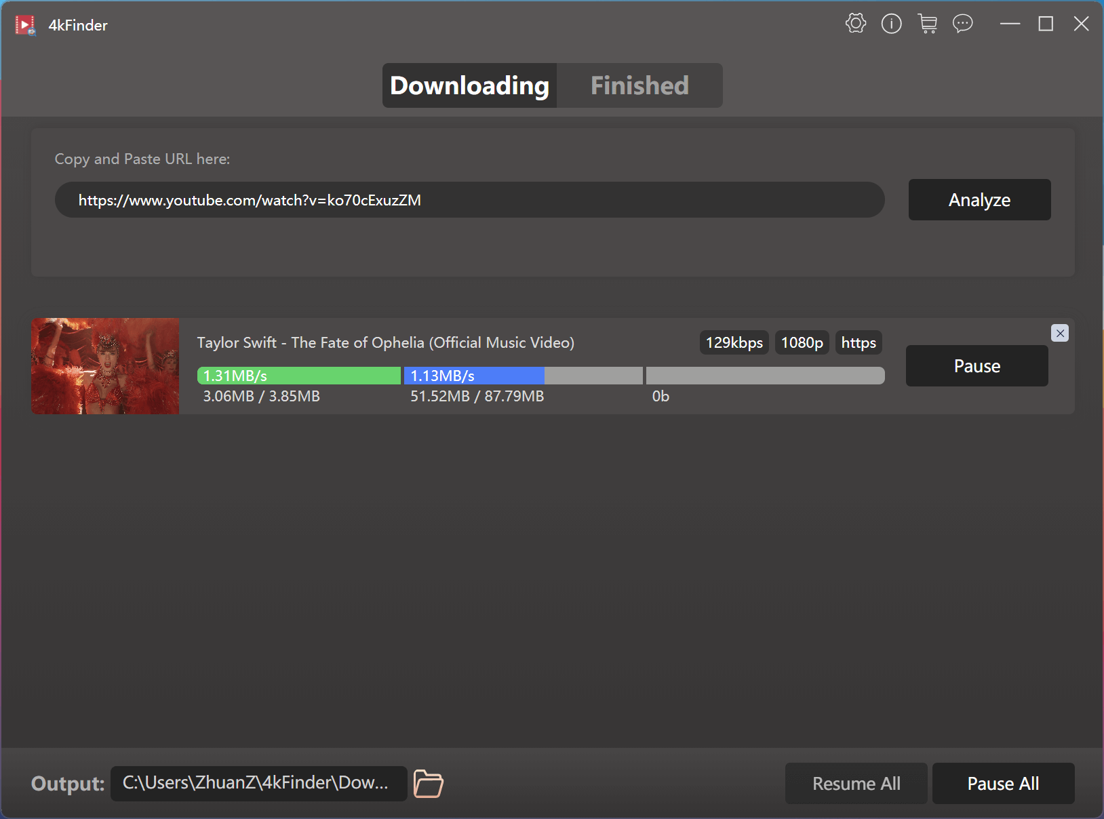The image size is (1104, 819).
Task: Click the Pause All button
Action: [x=1003, y=784]
